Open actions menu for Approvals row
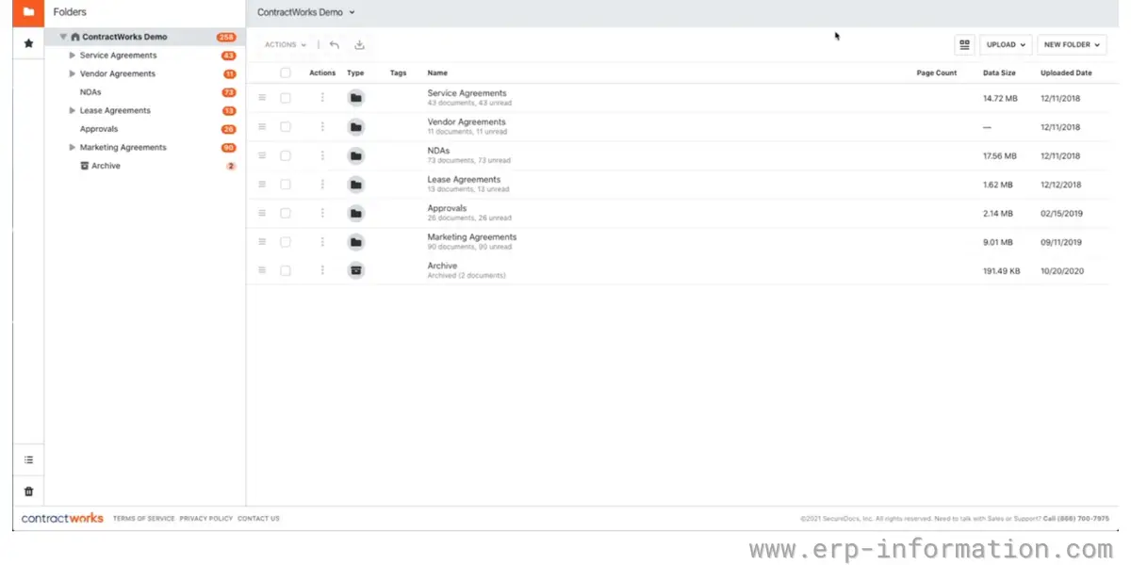The image size is (1131, 565). click(322, 213)
